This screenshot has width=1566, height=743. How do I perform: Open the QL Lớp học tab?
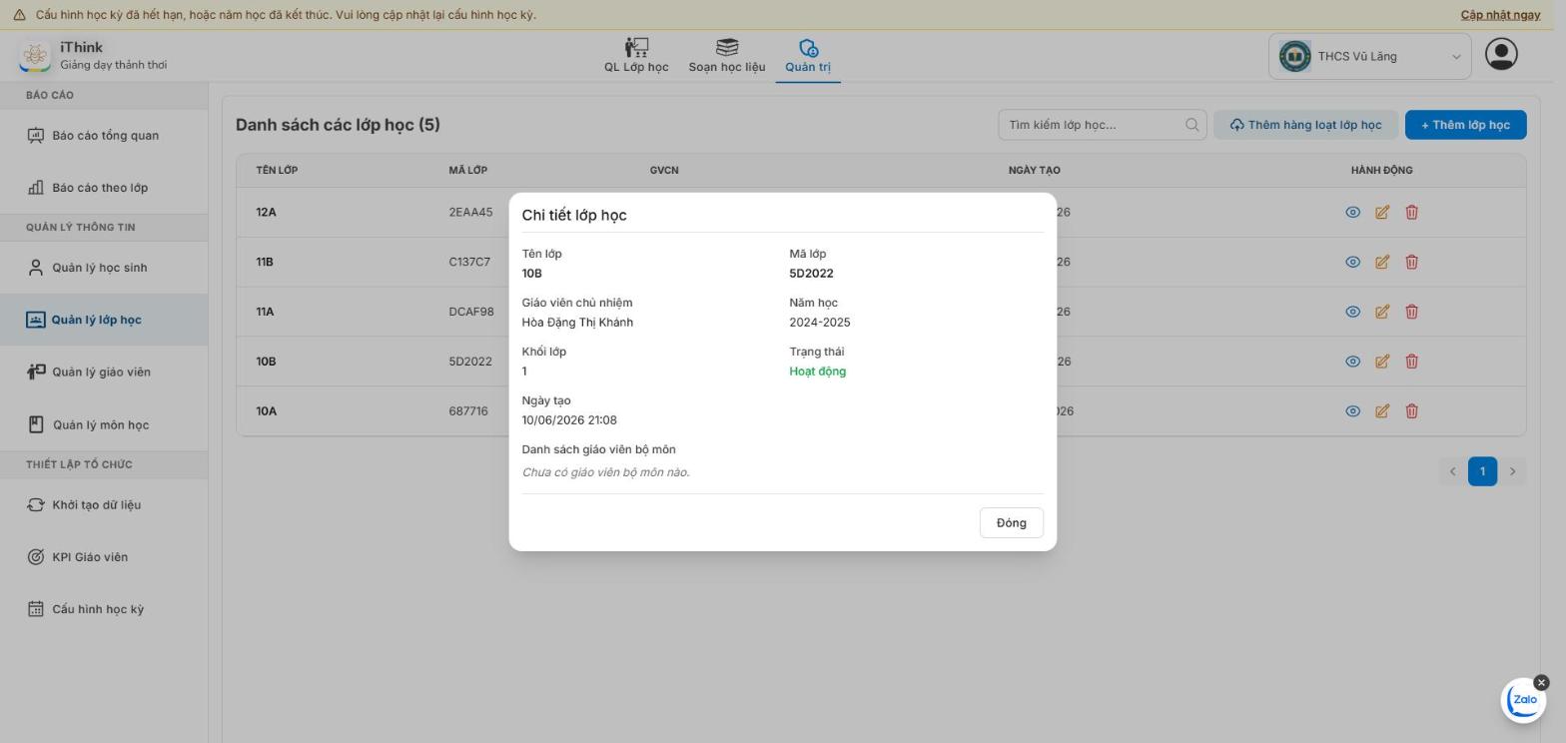[x=636, y=56]
